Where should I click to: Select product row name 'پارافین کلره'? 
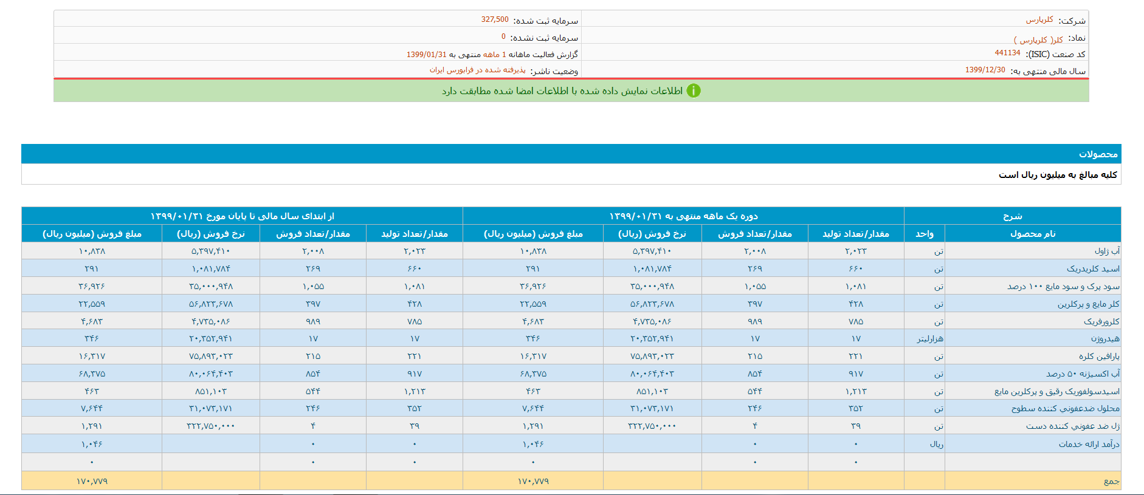pyautogui.click(x=1099, y=356)
